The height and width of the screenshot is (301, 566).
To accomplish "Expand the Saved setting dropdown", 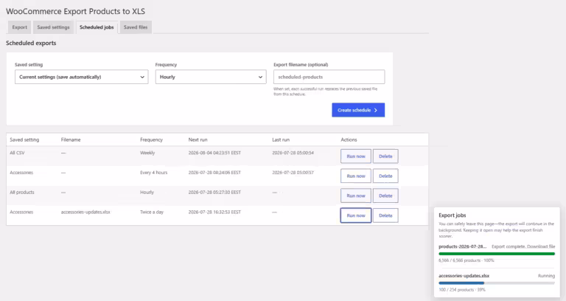I will (x=82, y=77).
